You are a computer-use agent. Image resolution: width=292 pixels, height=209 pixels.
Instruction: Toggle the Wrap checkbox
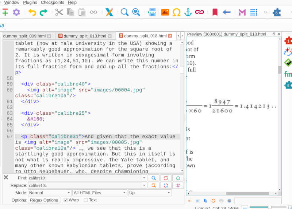(x=66, y=200)
